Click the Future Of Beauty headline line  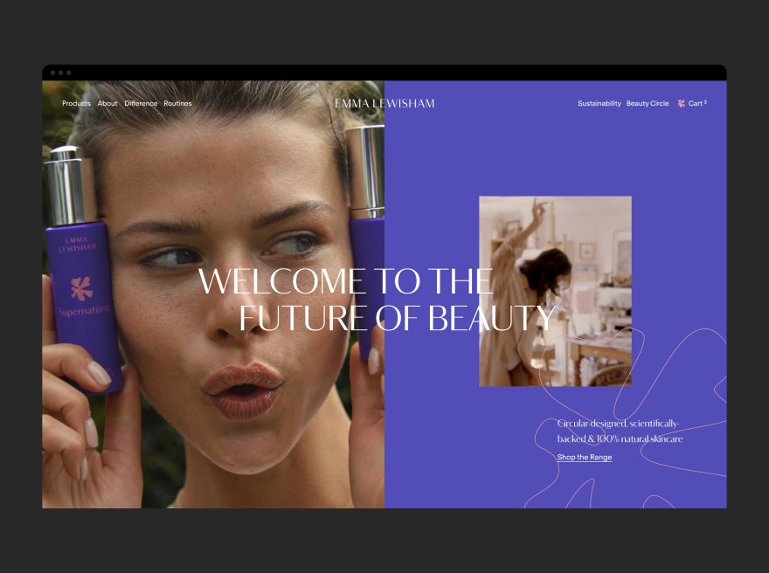tap(398, 318)
